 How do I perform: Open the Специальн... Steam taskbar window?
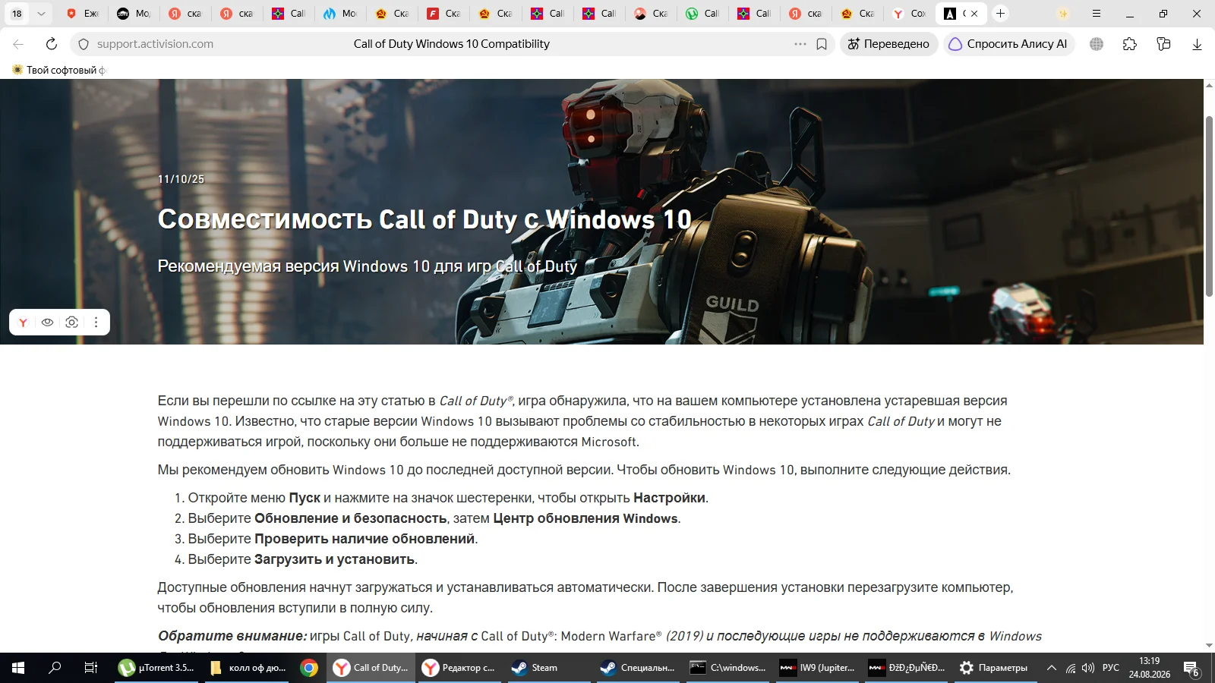[639, 668]
